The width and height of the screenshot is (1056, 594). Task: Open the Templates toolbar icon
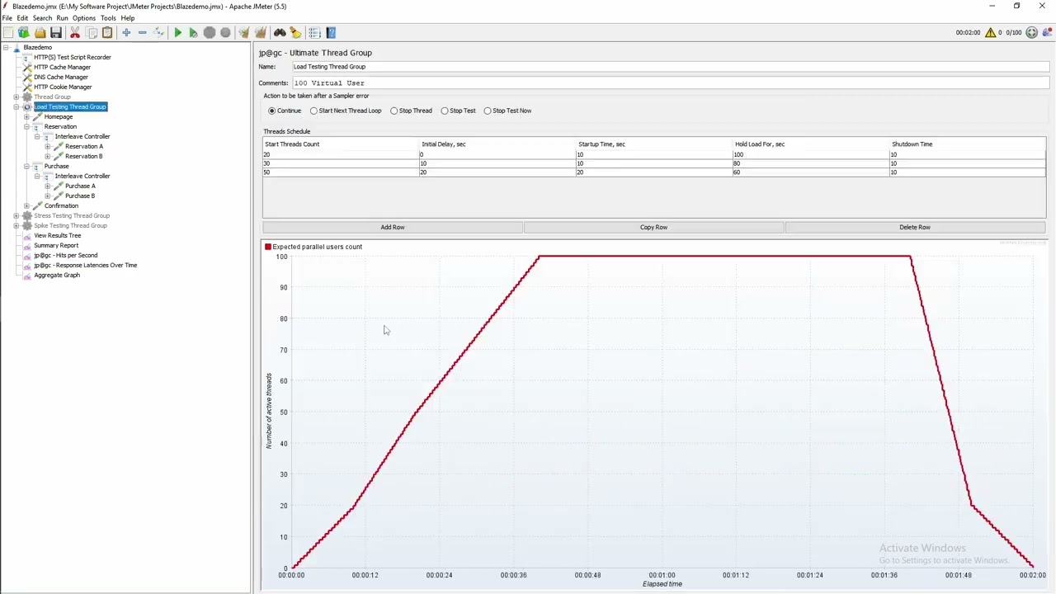(x=24, y=33)
